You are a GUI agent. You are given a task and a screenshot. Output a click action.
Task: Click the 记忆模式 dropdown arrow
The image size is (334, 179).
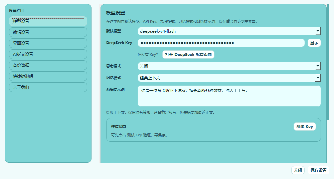[318, 78]
